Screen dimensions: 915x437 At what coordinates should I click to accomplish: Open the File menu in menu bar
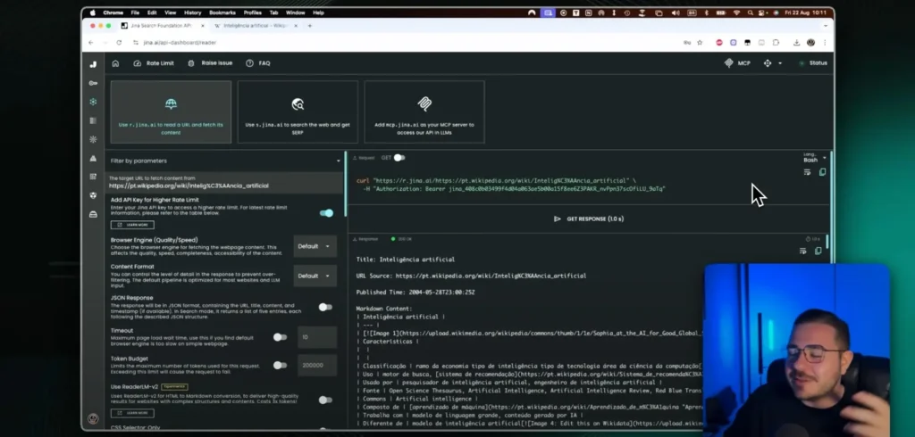click(x=135, y=12)
